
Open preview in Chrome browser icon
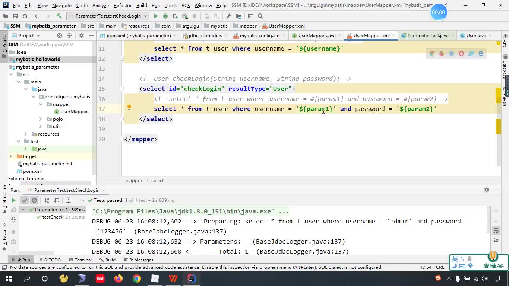tap(432, 54)
